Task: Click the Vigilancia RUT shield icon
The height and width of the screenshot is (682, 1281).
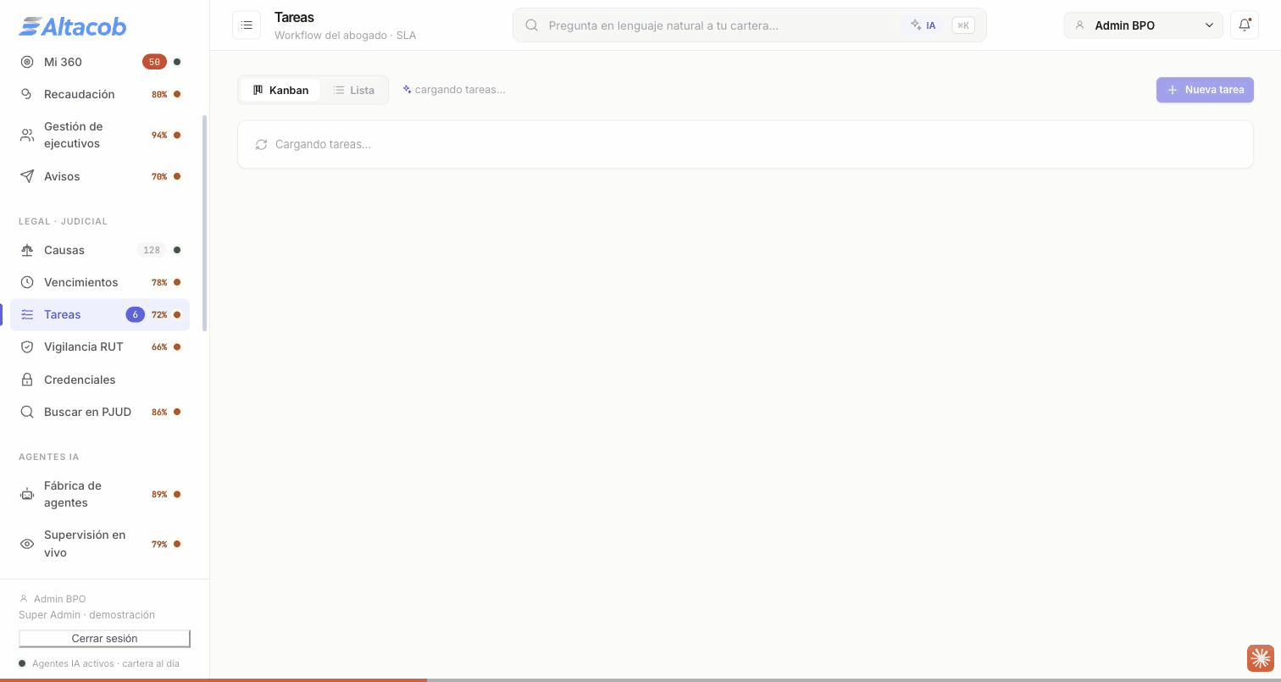Action: [27, 347]
